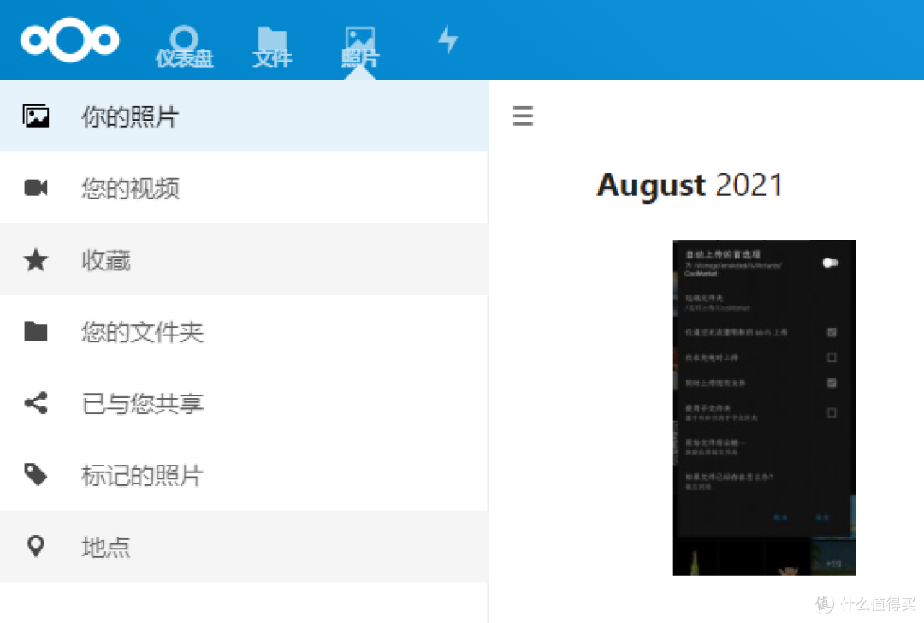The height and width of the screenshot is (623, 924).
Task: Open the hamburger menu above August 2021
Action: coord(523,116)
